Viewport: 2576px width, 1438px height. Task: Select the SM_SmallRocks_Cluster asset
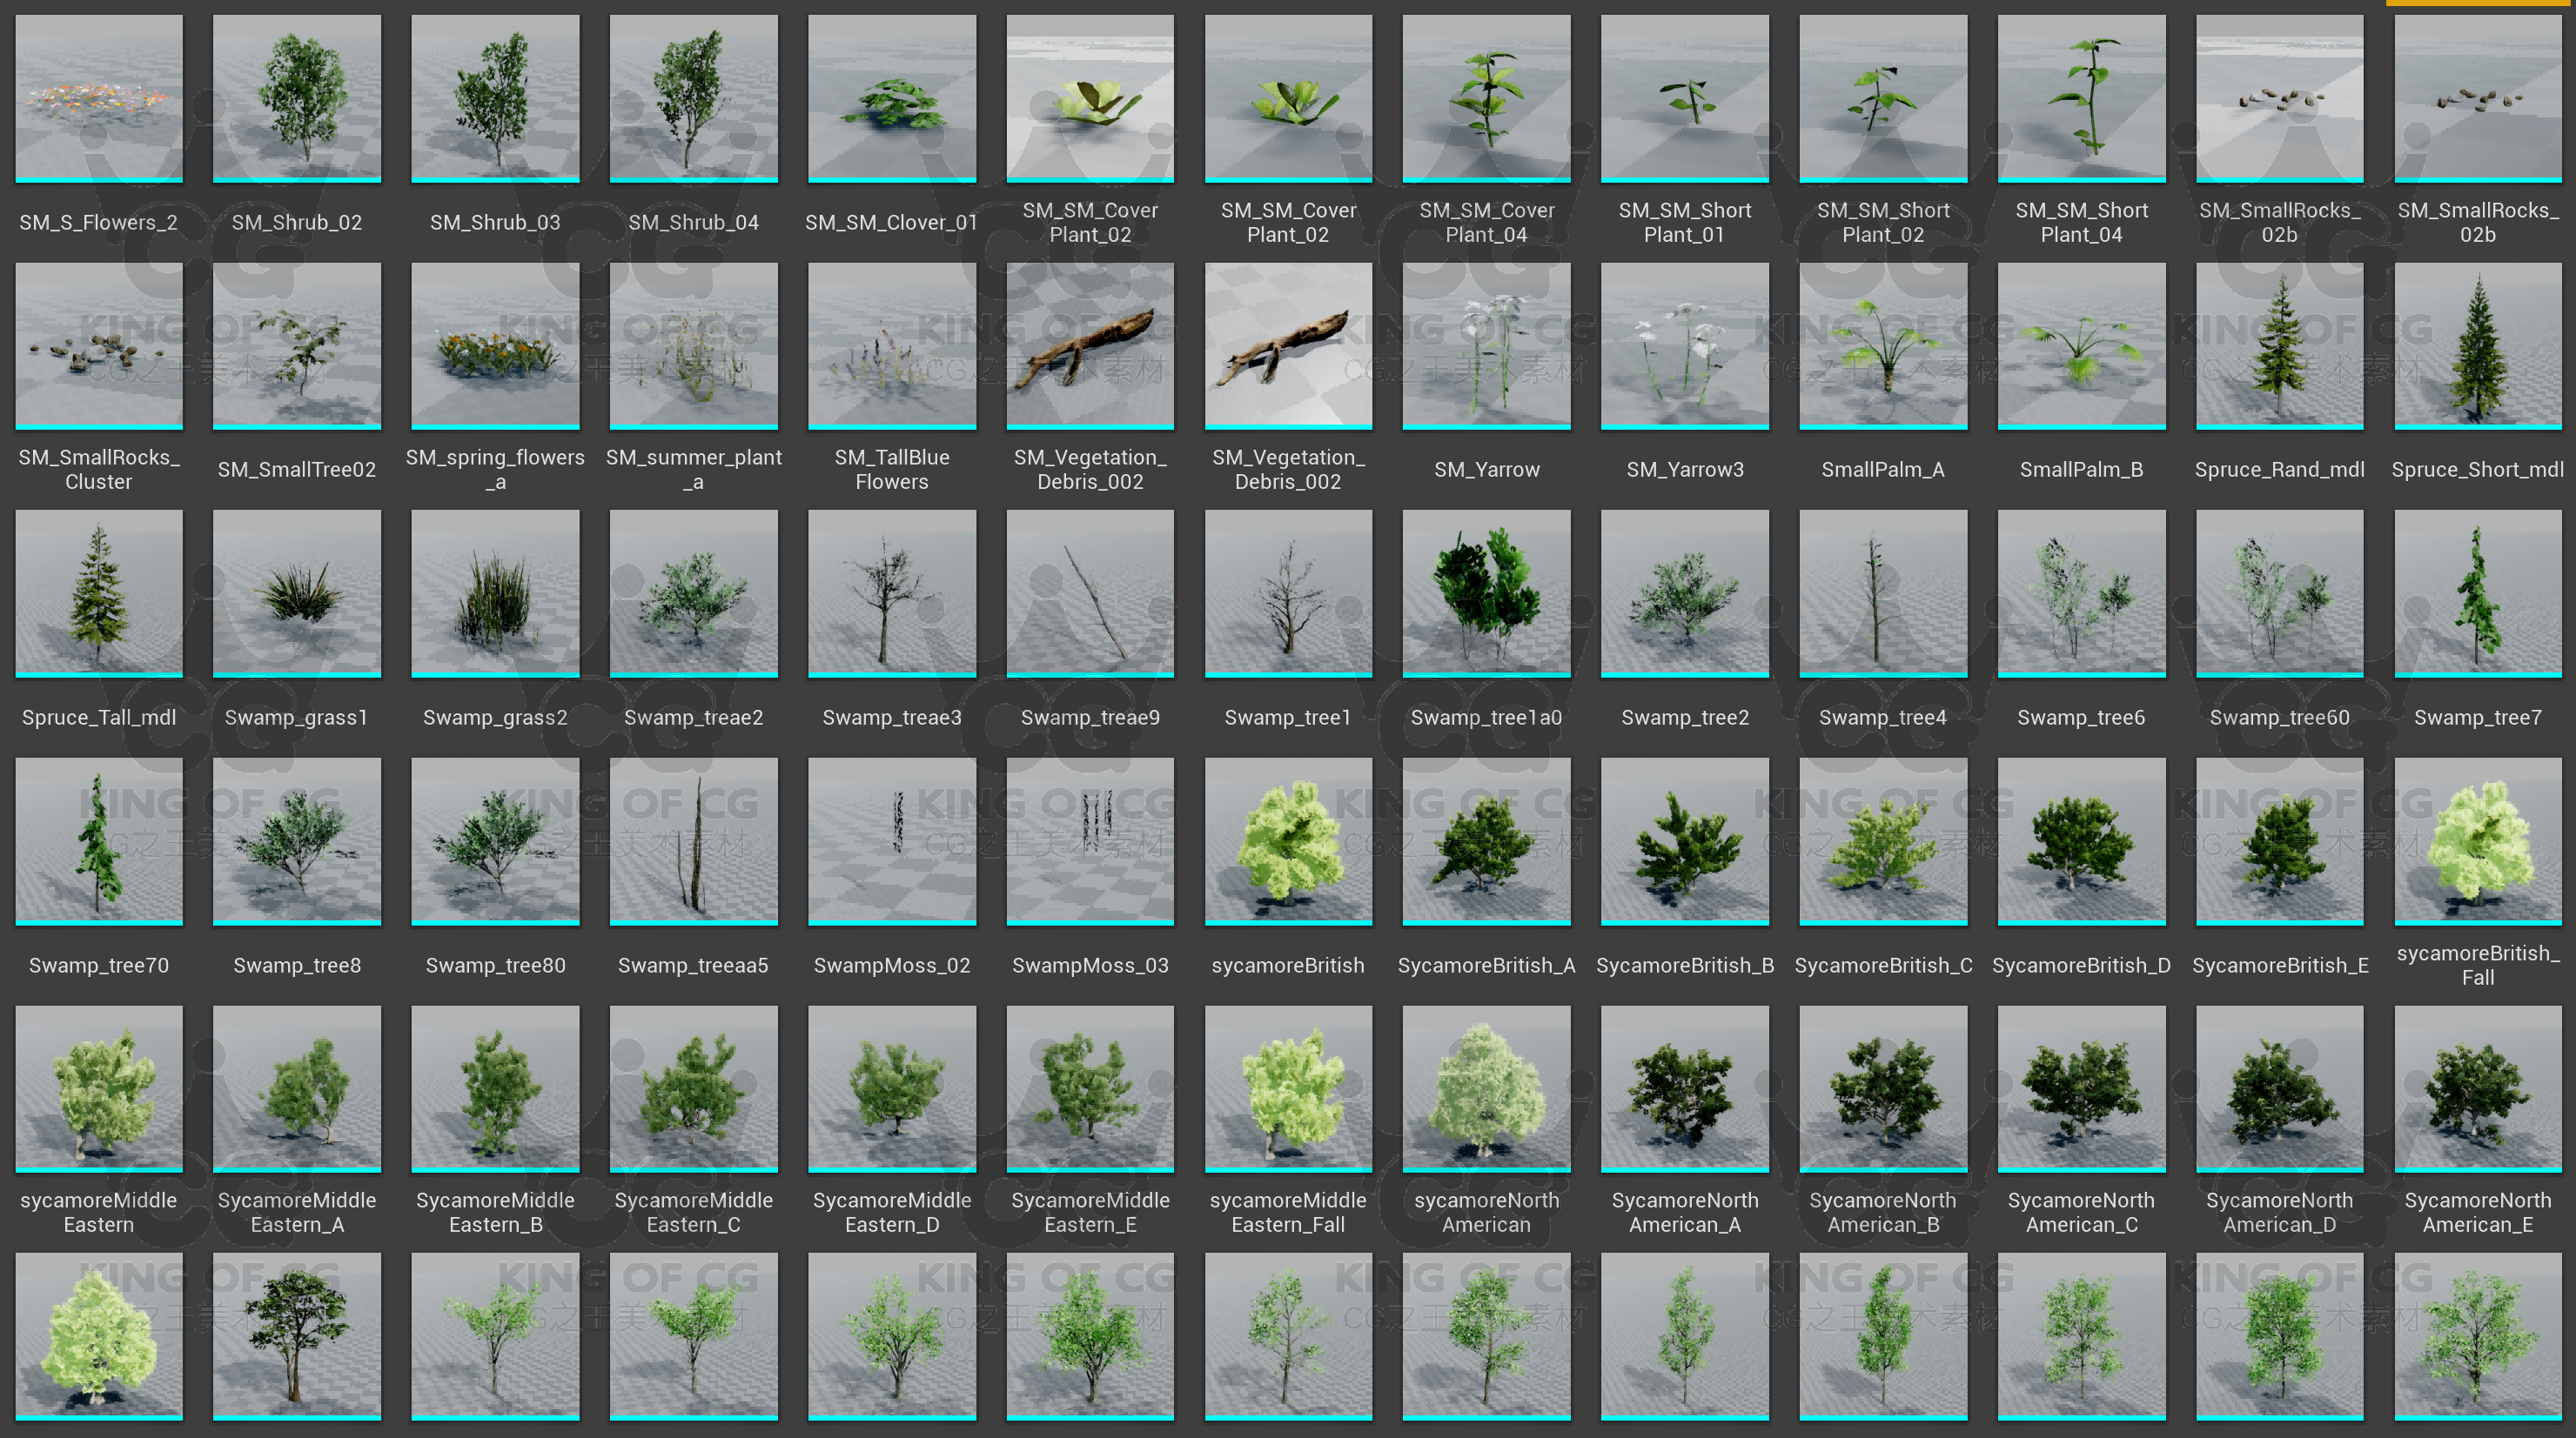[98, 345]
